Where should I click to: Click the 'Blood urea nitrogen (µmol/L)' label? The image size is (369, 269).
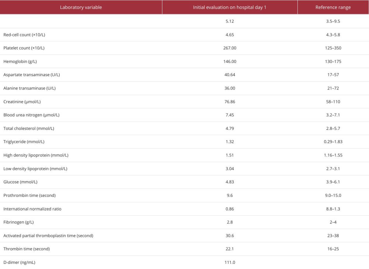point(31,115)
